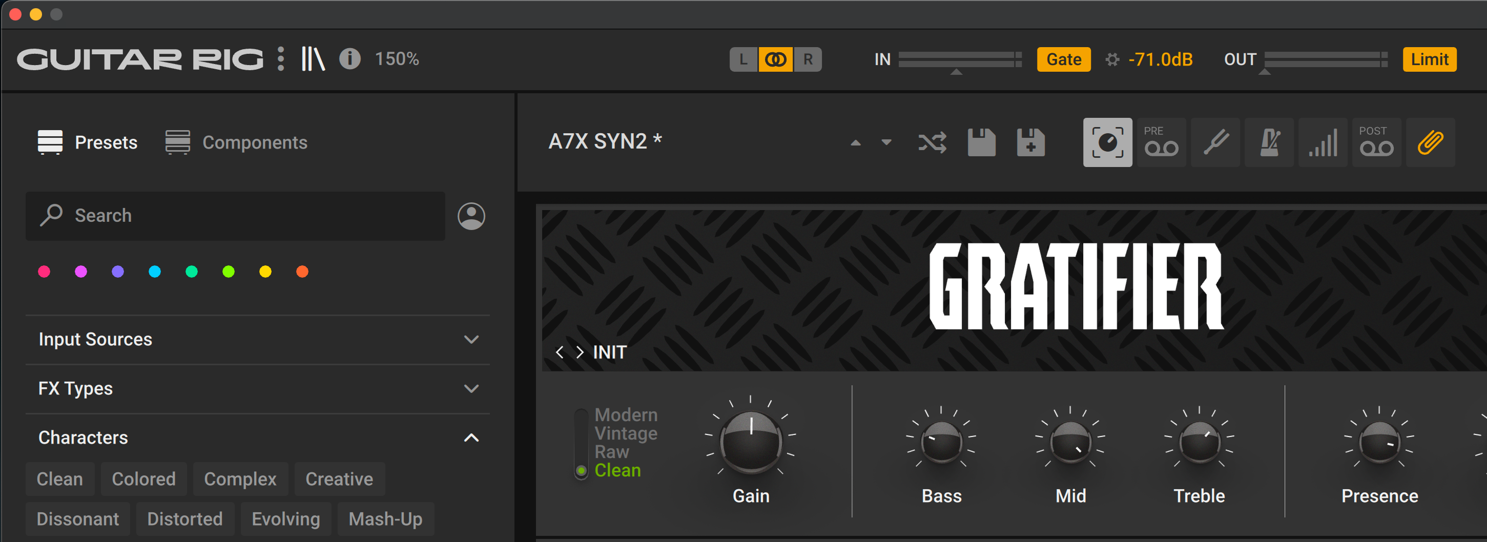Filter presets by Clean character

point(60,479)
